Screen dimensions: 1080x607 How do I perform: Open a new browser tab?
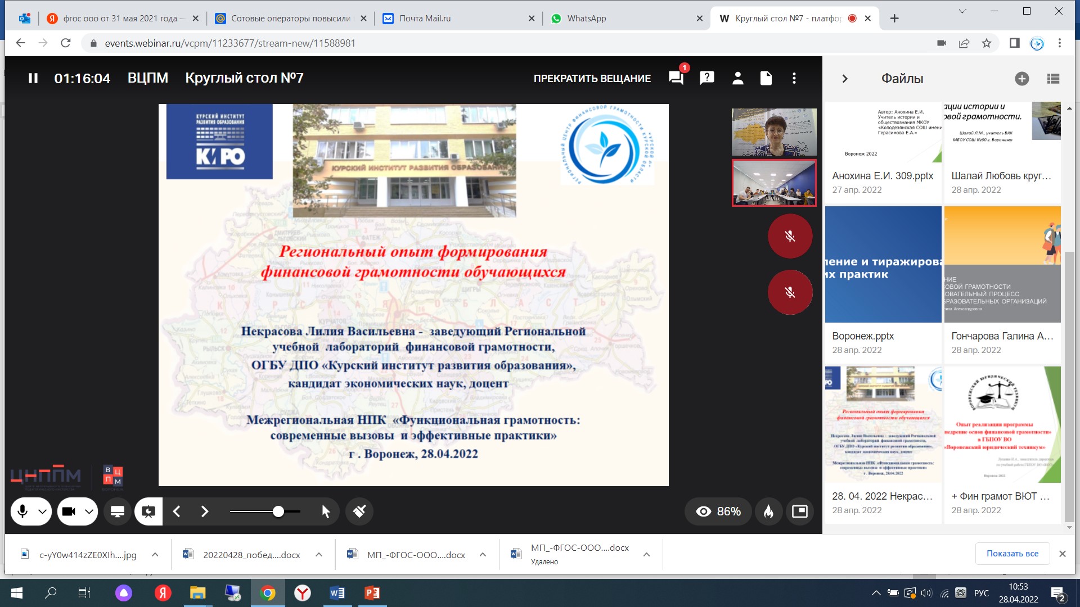(894, 19)
